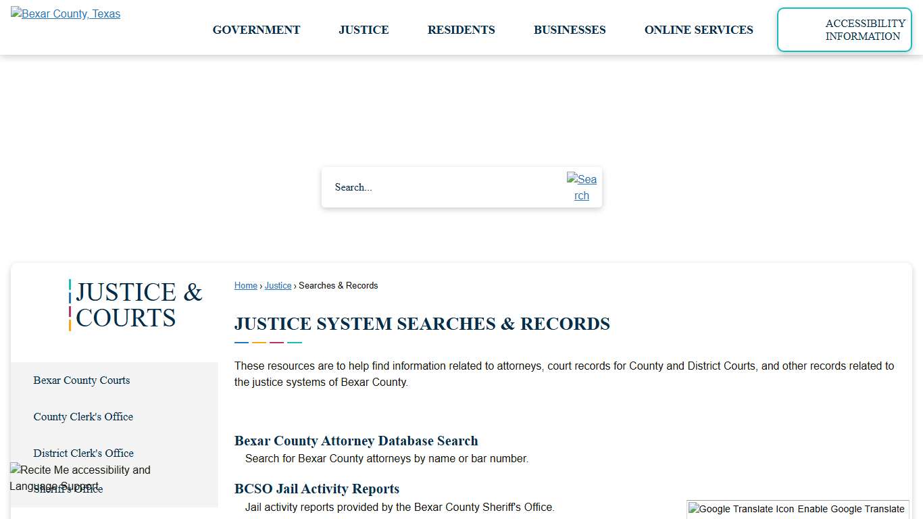Click the Google Translate icon

coord(741,509)
